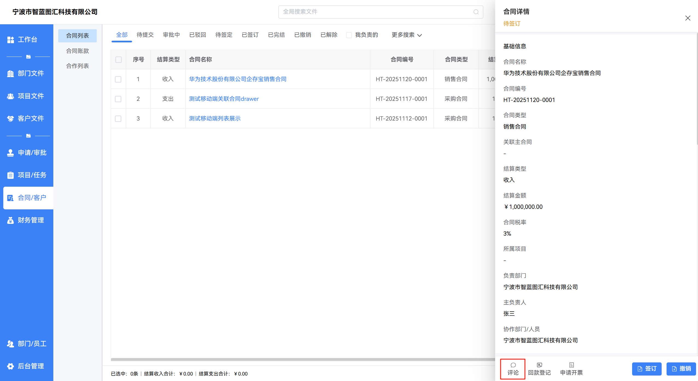Image resolution: width=698 pixels, height=381 pixels.
Task: Click the 评论 comment icon
Action: coord(513,365)
